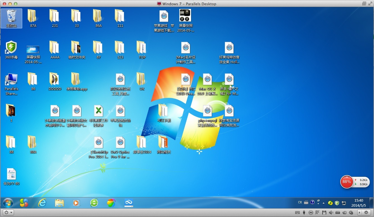
Task: Click the Parallels USB device status icon
Action: [x=304, y=213]
